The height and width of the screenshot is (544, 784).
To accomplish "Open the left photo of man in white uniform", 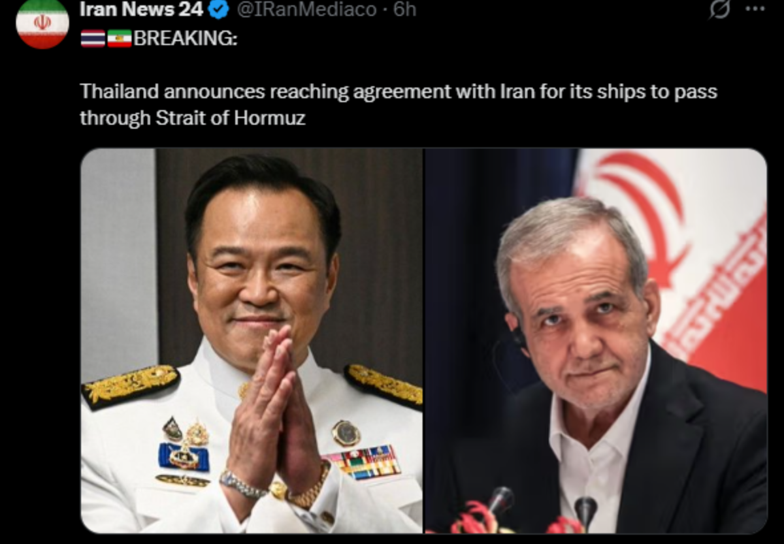I will (252, 340).
